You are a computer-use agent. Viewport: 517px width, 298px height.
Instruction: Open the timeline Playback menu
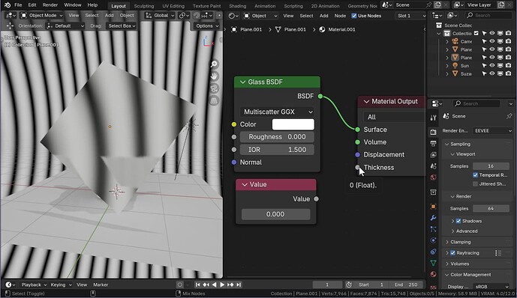[34, 285]
